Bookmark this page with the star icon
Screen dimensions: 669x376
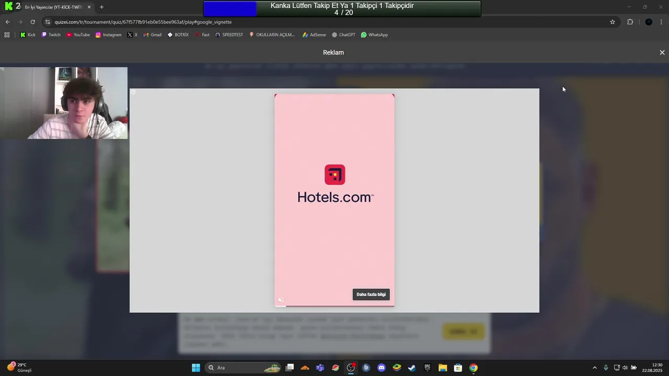pos(613,22)
